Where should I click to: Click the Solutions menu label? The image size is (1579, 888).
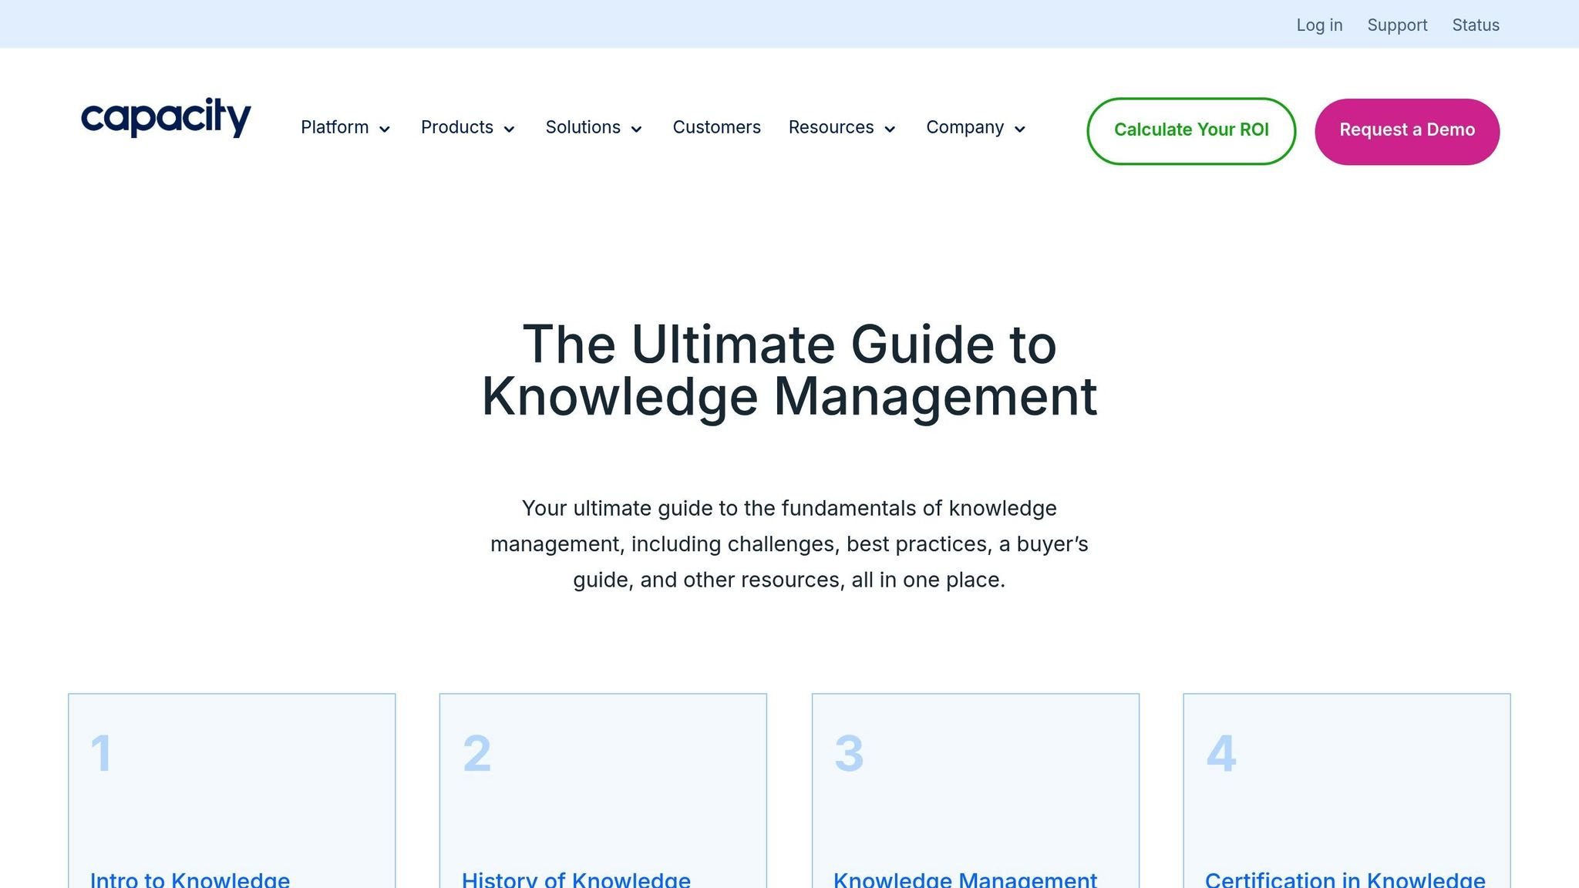point(583,127)
